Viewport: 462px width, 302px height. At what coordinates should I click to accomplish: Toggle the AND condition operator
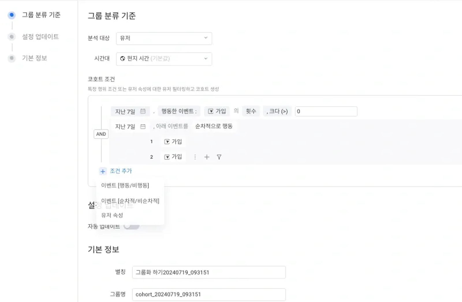tap(101, 134)
